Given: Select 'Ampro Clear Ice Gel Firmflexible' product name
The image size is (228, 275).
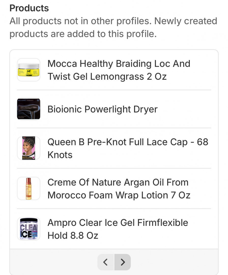Looking at the screenshot, I should [118, 223].
